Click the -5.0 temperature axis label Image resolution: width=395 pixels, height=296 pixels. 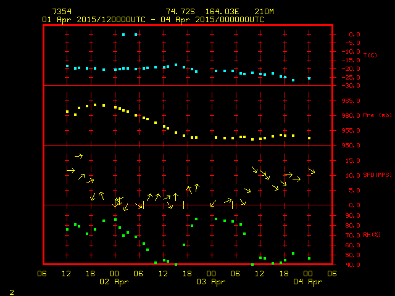pos(352,43)
